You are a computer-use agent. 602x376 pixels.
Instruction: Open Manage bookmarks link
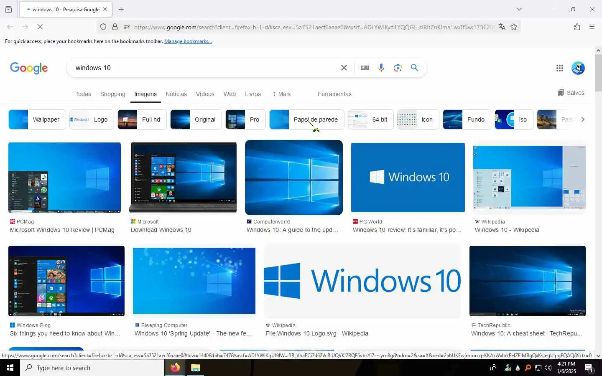point(188,41)
